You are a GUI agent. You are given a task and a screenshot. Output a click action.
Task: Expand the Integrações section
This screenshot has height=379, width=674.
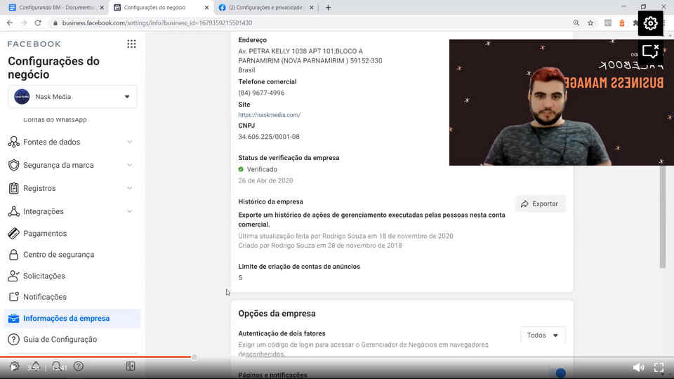[x=129, y=211]
